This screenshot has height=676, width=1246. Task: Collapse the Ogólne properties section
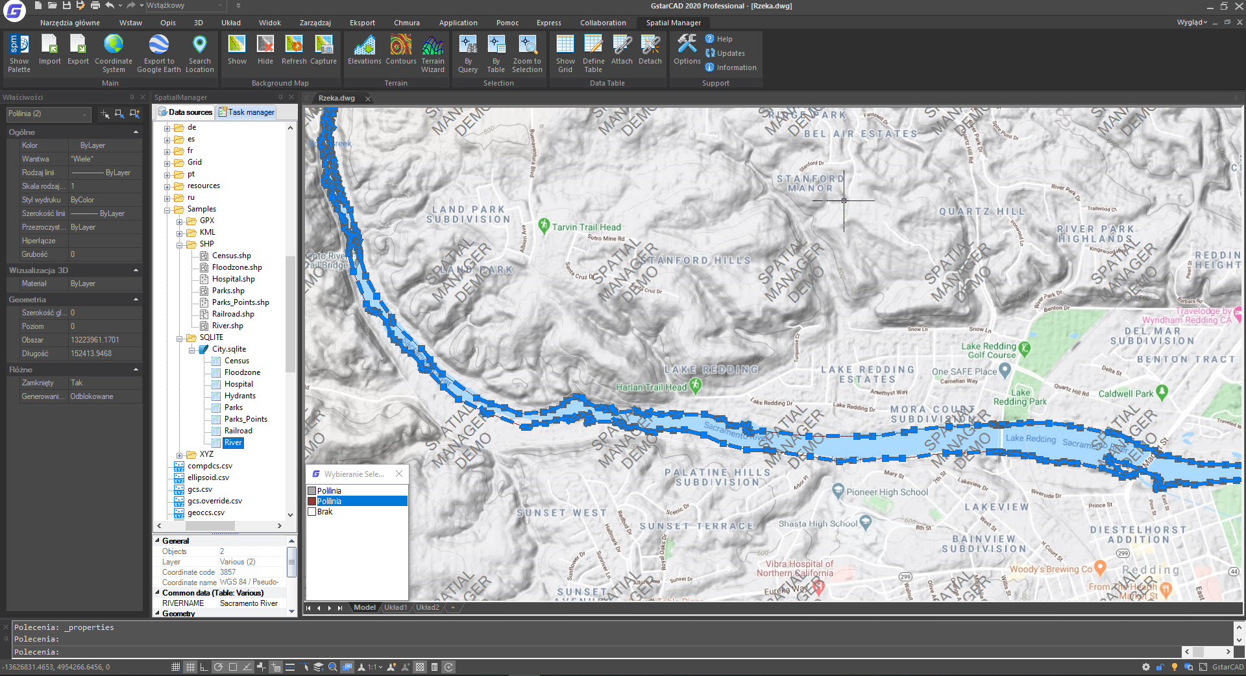(x=136, y=132)
